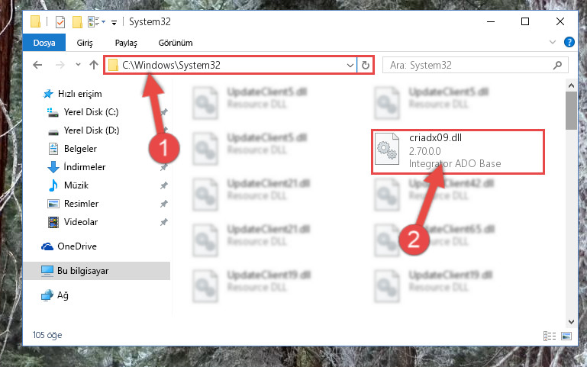Switch to large icons view layout
Screen dimensions: 587x367
pyautogui.click(x=566, y=336)
